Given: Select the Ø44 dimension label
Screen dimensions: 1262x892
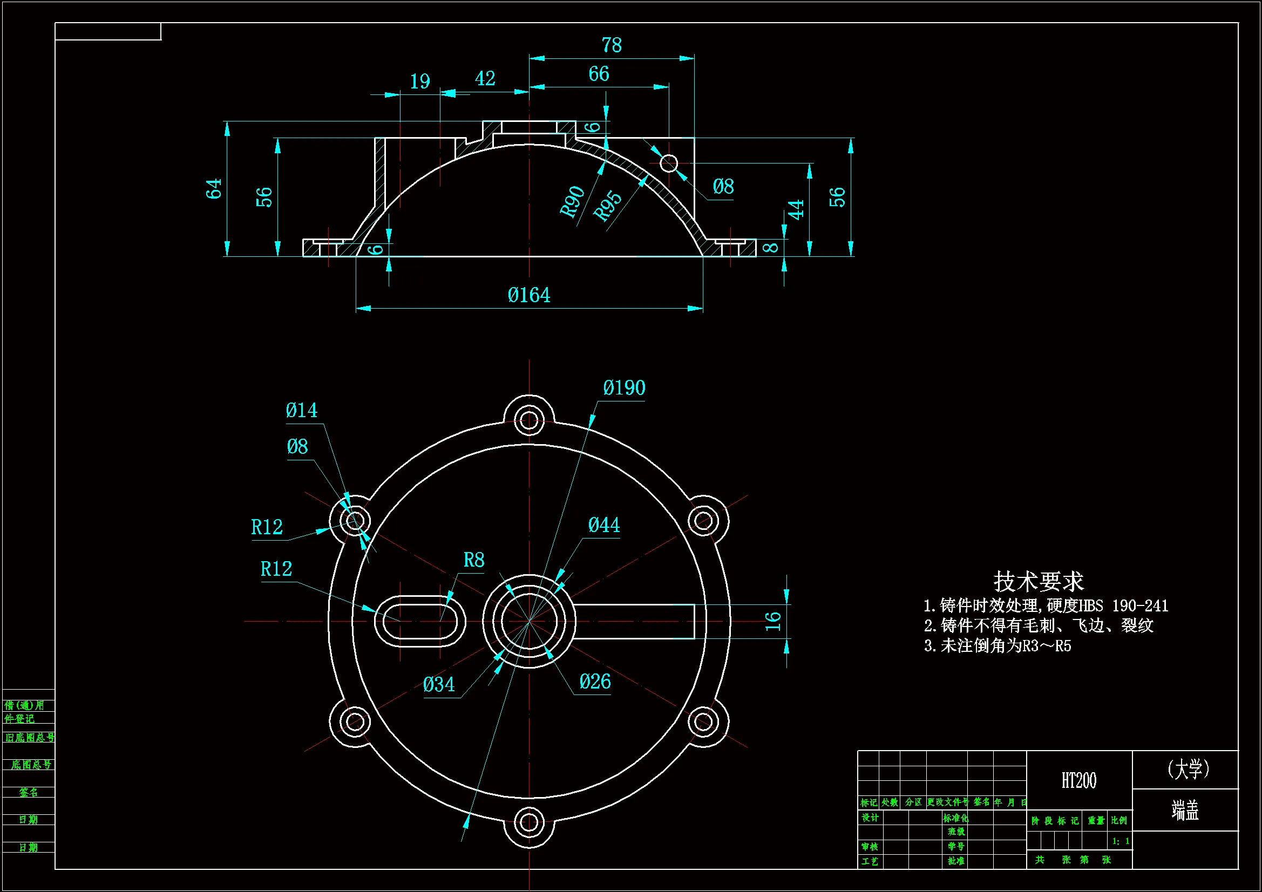Looking at the screenshot, I should pos(603,525).
